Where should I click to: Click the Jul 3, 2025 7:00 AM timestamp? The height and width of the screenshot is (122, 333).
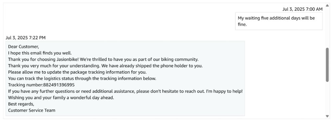coord(302,9)
